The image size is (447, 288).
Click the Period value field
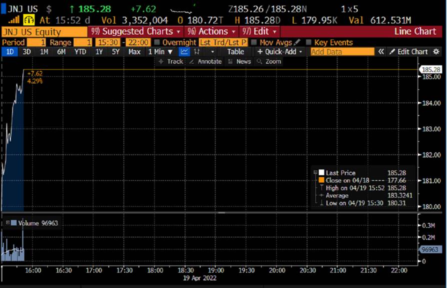point(36,42)
